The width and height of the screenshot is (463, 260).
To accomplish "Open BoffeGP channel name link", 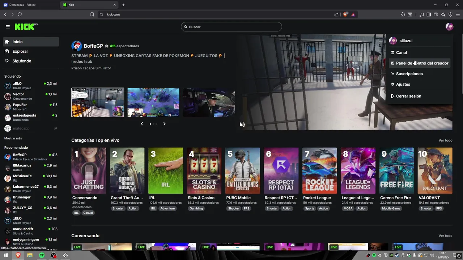I will [93, 46].
